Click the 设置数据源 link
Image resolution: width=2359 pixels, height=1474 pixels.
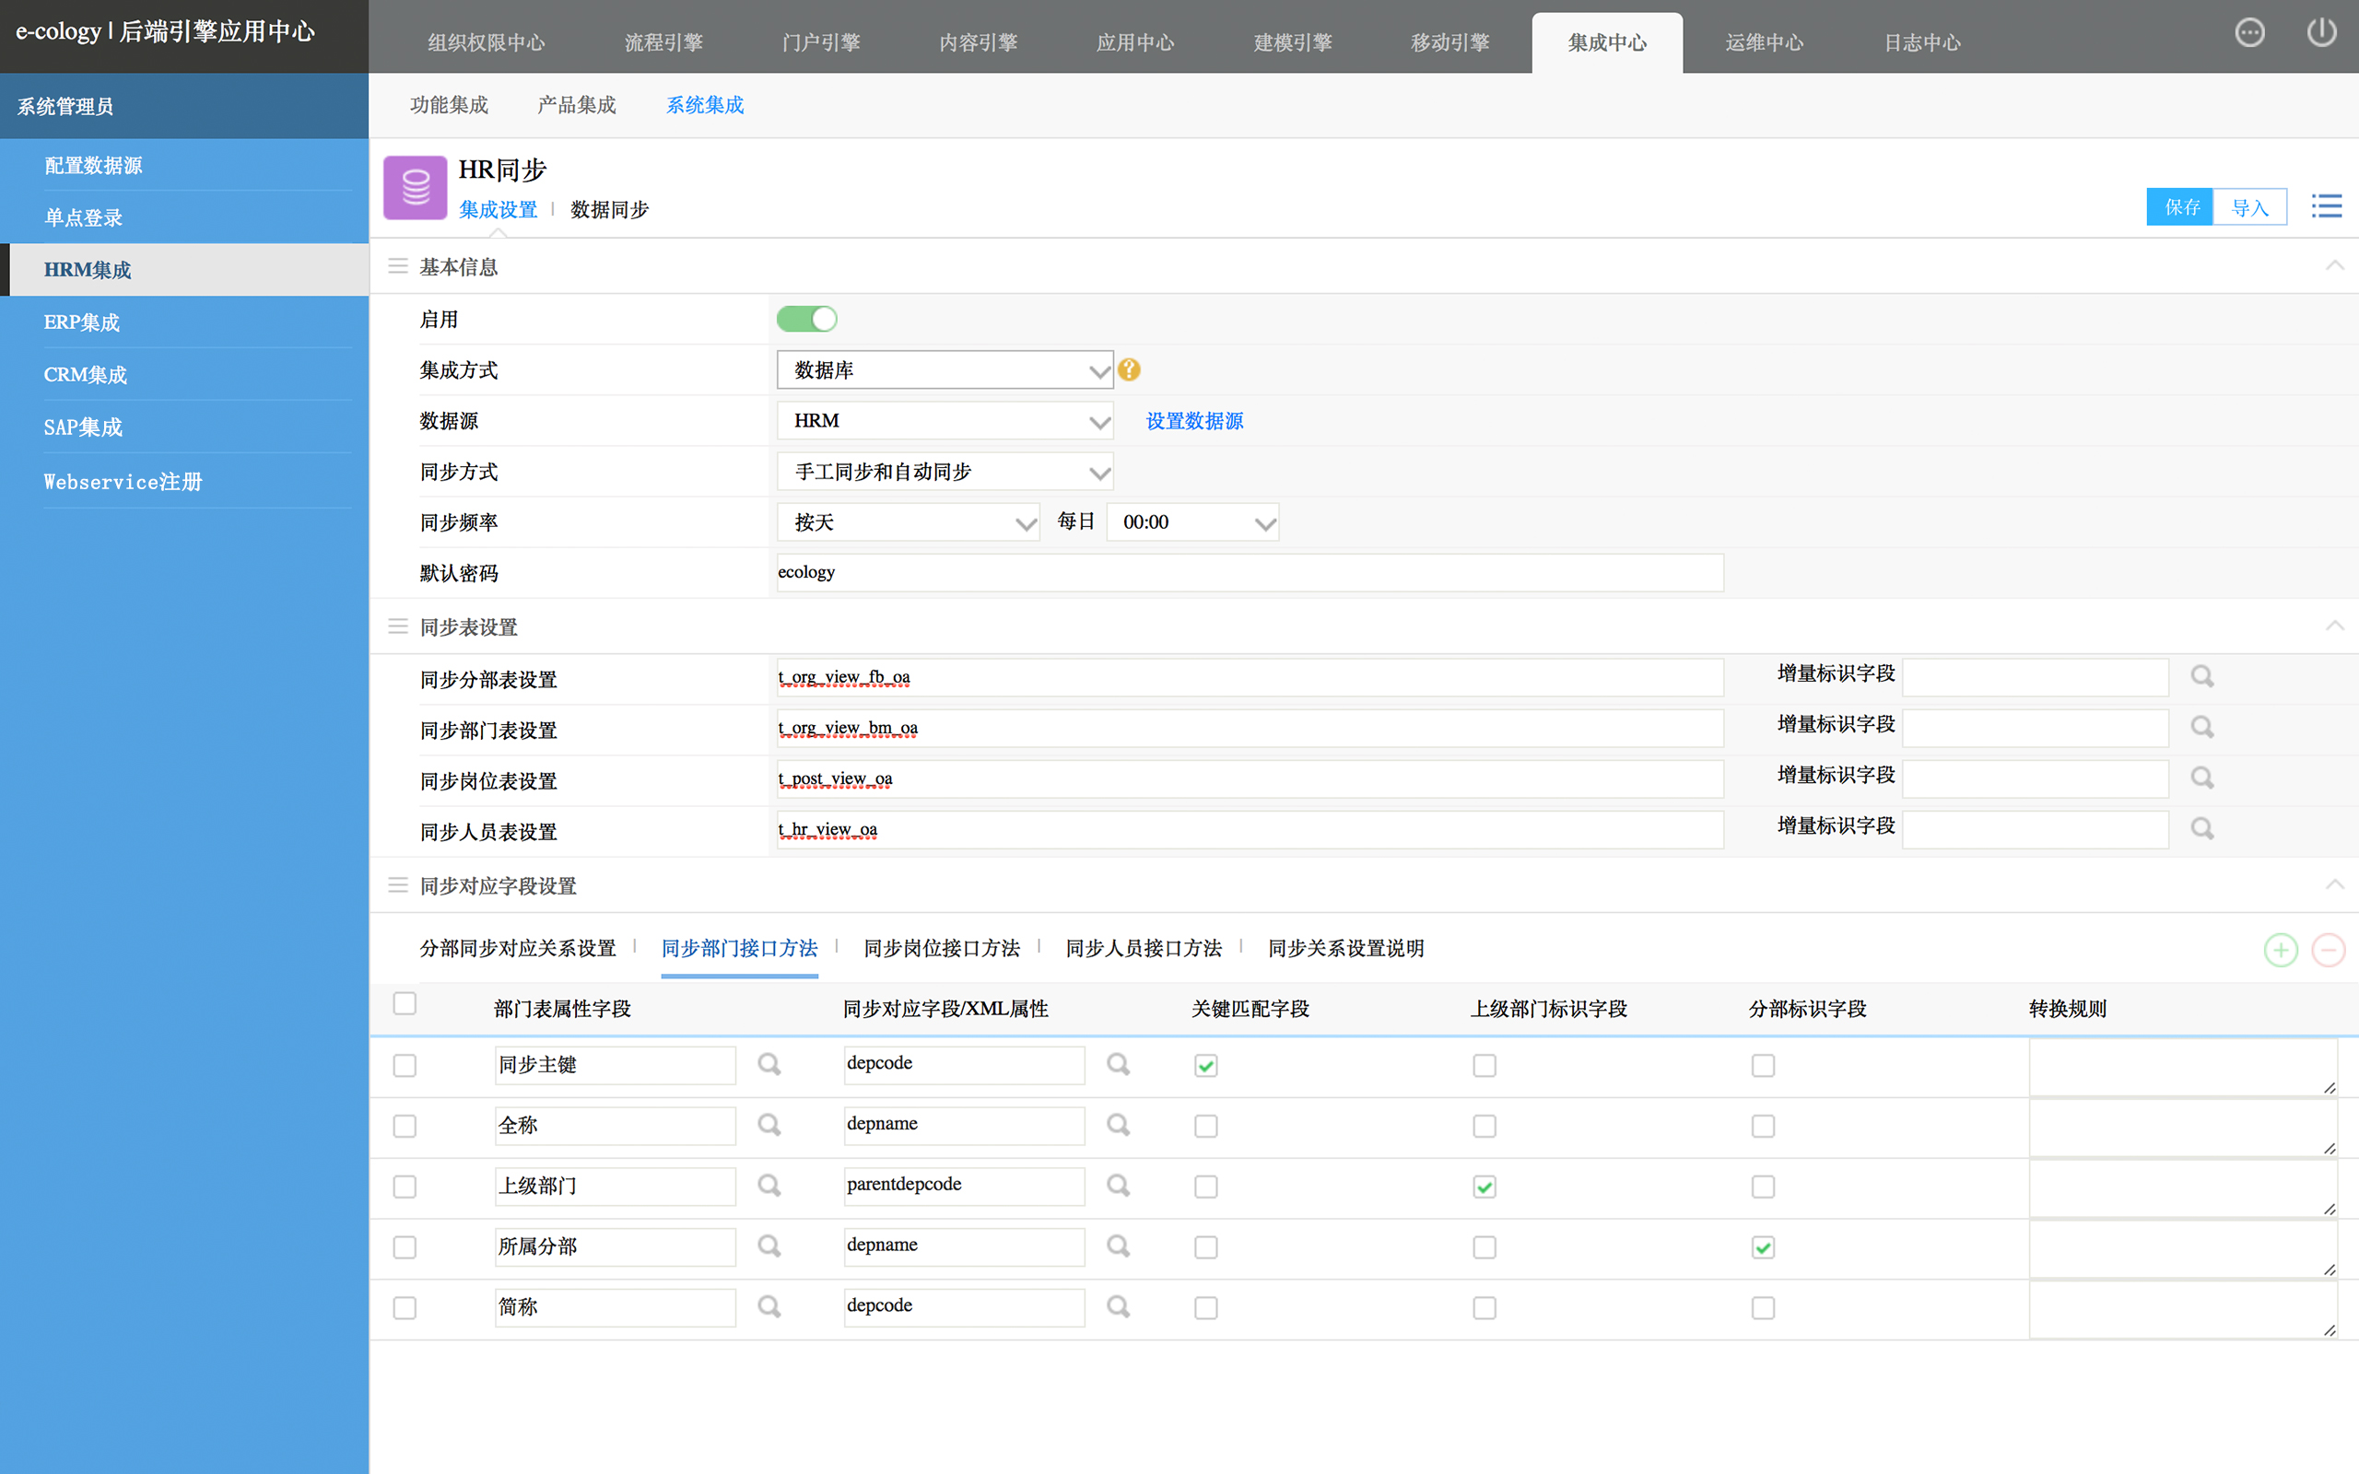coord(1194,421)
